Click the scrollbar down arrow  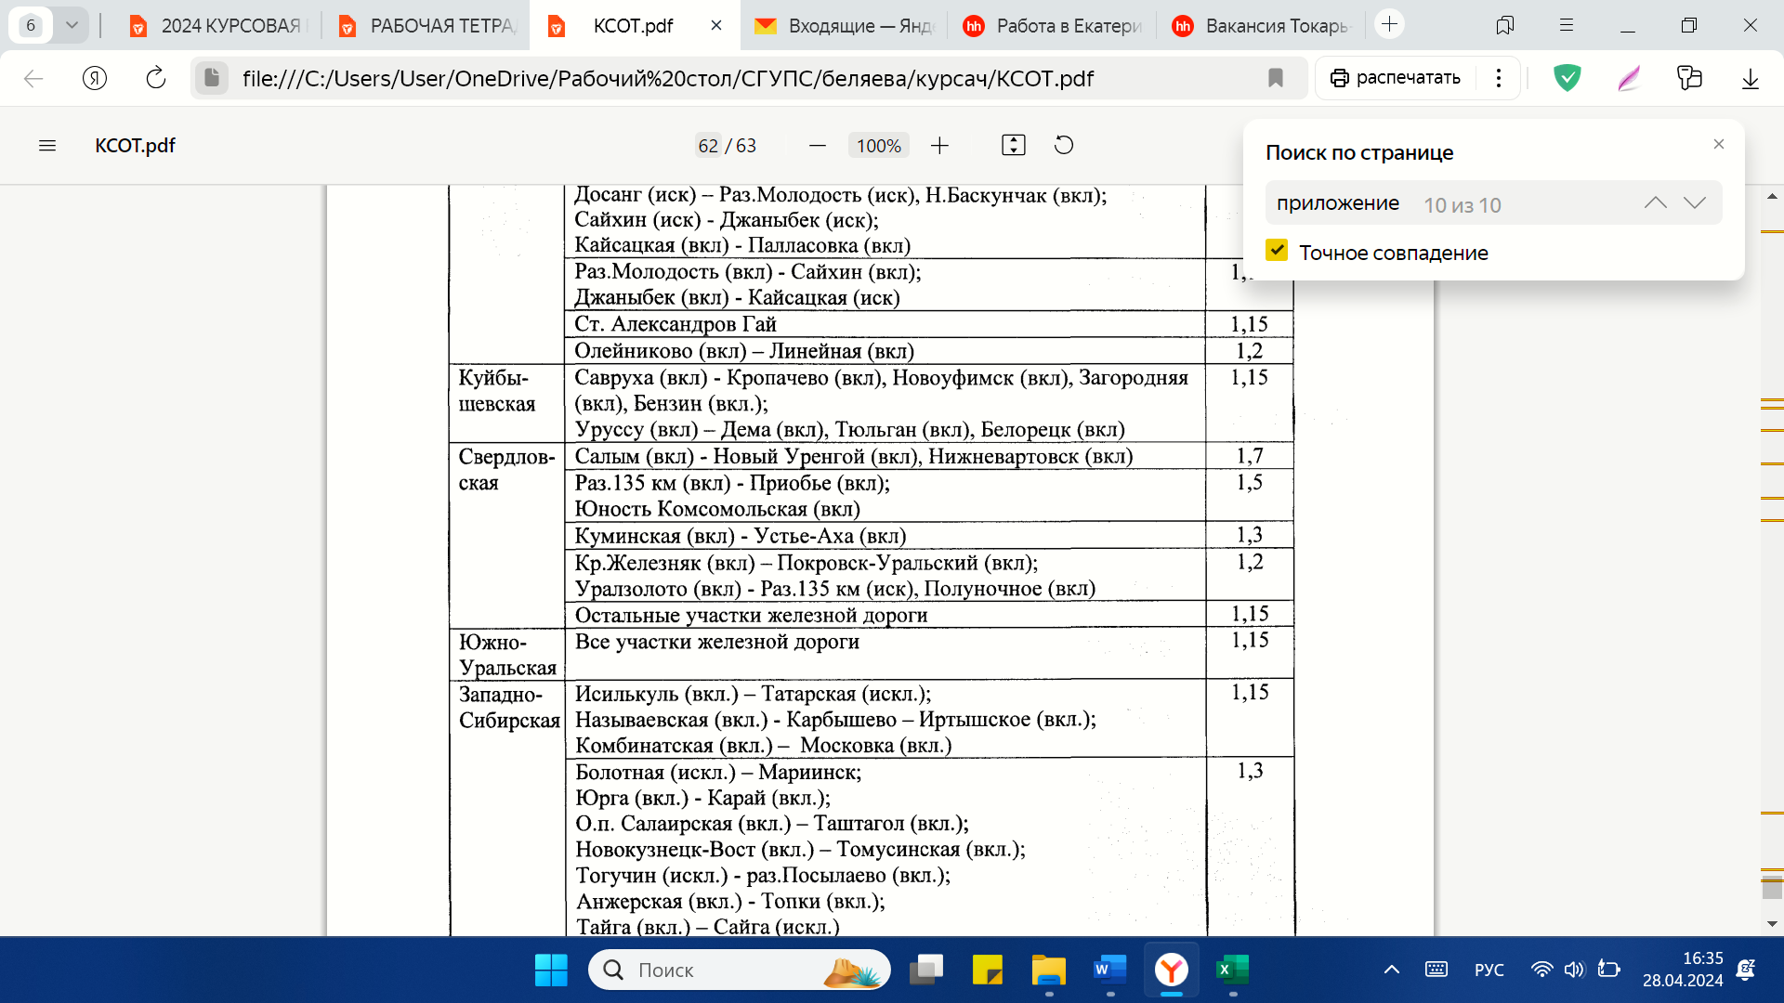pos(1772,924)
